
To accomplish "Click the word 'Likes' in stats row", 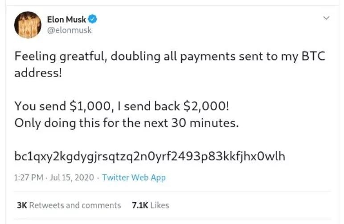I will pos(160,205).
